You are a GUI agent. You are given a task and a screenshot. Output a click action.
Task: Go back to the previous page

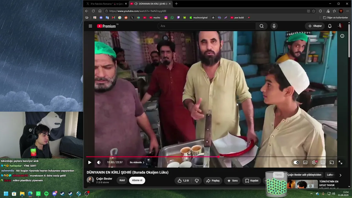pyautogui.click(x=87, y=11)
